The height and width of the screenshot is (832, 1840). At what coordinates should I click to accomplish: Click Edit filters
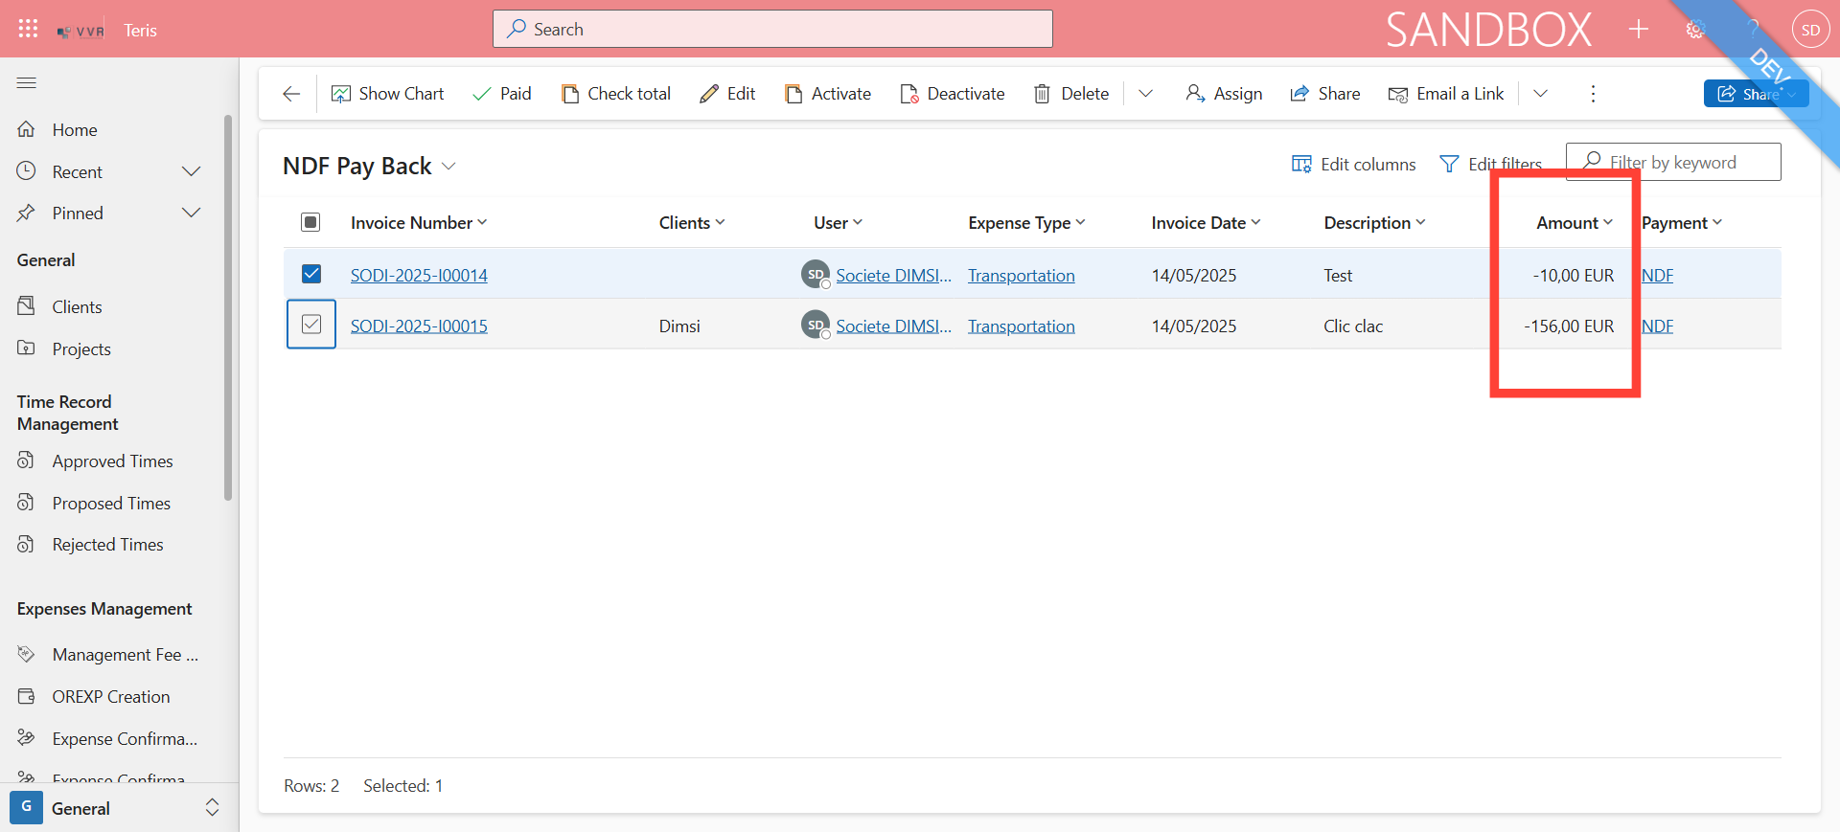1491,165
